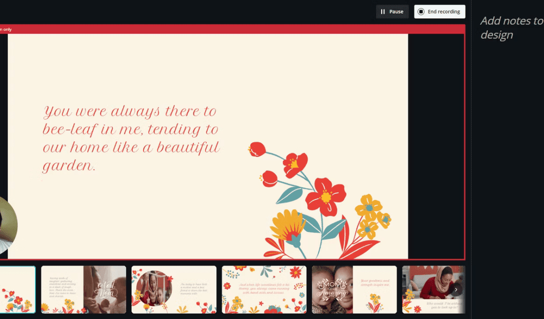Jump to the 'band-aids and tissues' slide thumbnail

(264, 289)
